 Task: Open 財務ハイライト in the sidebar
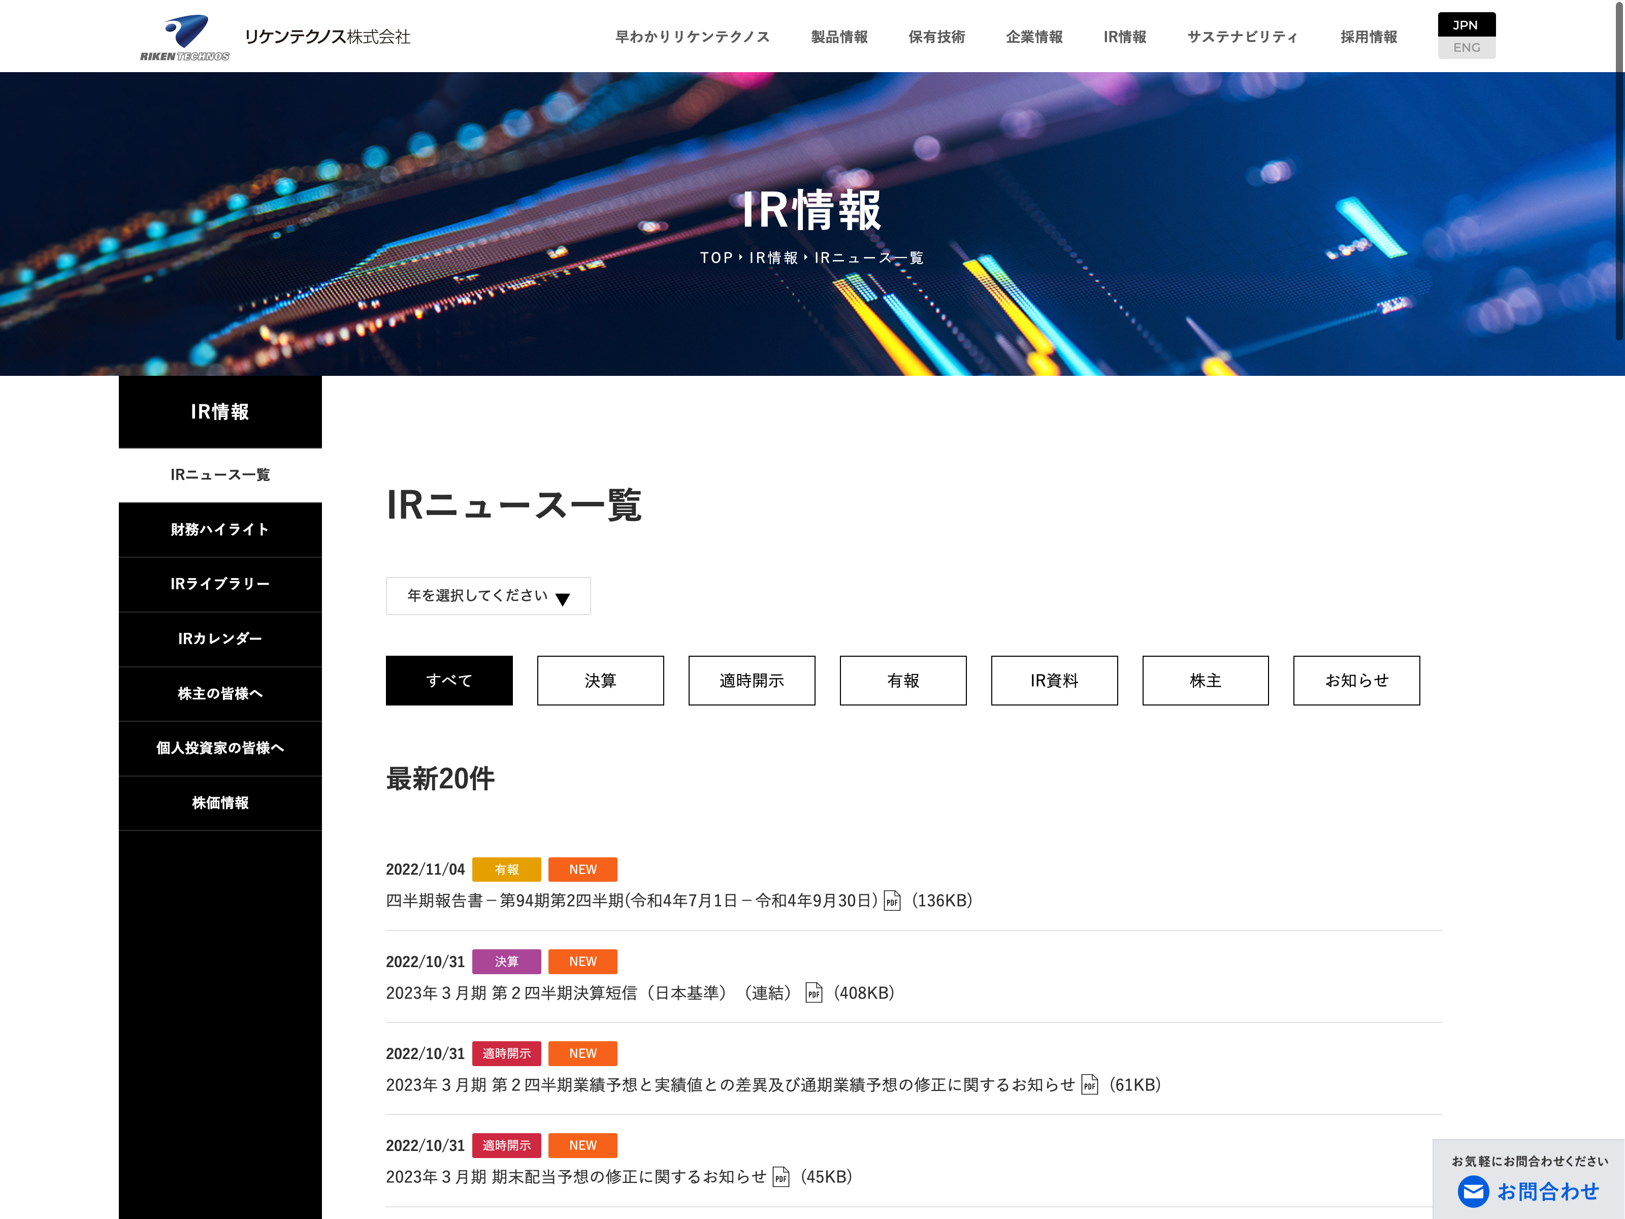pyautogui.click(x=220, y=530)
